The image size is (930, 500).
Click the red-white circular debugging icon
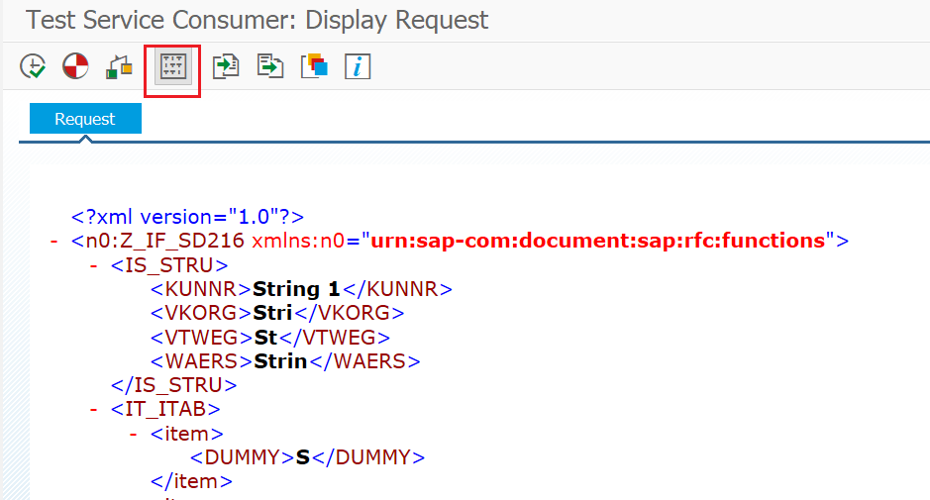pos(75,65)
